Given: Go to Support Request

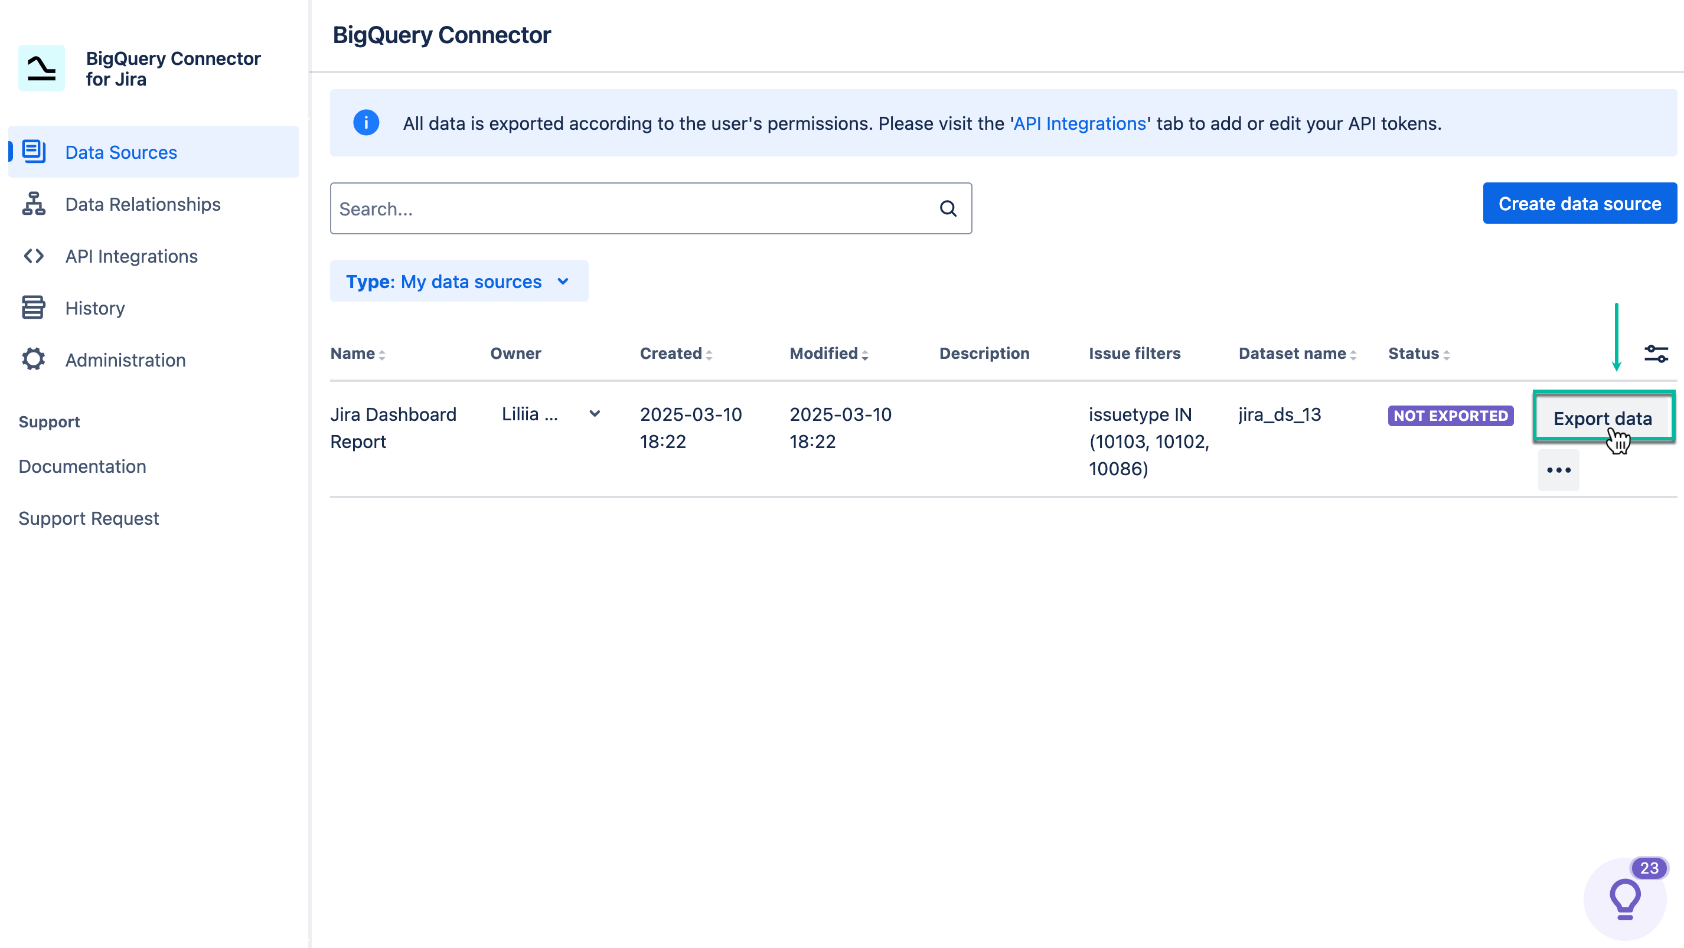Looking at the screenshot, I should 89,518.
